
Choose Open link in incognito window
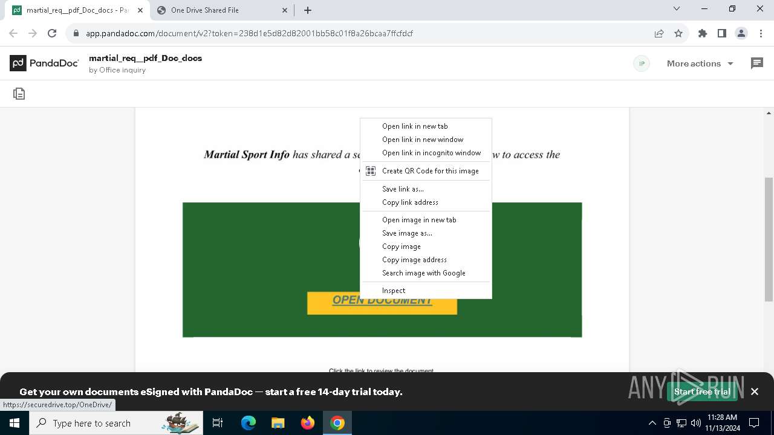426,153
